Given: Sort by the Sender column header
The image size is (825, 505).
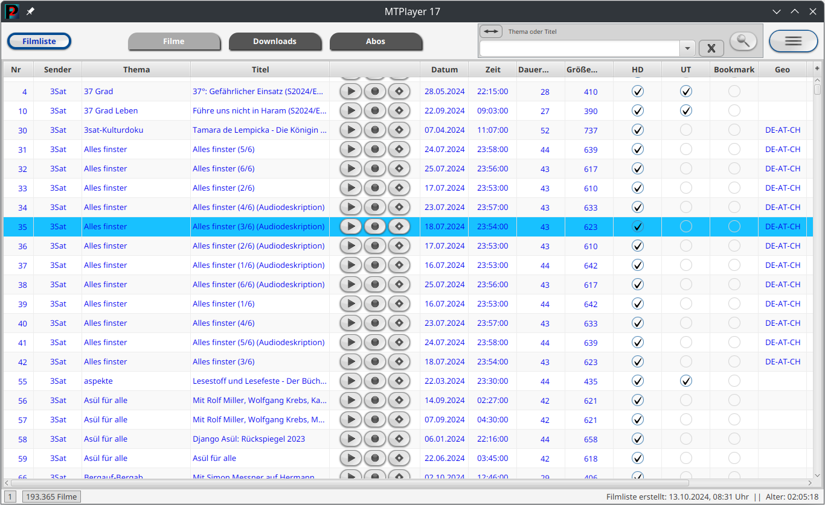Looking at the screenshot, I should 58,69.
